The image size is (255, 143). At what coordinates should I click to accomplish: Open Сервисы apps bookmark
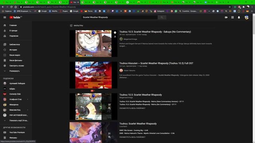point(7,11)
